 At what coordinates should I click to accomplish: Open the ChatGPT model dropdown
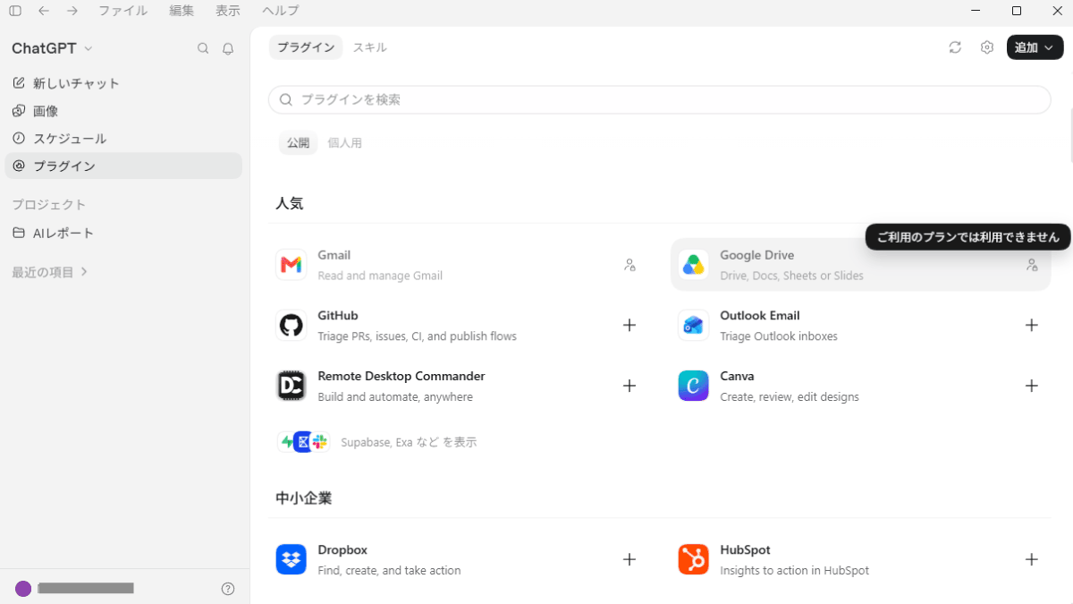pyautogui.click(x=52, y=48)
